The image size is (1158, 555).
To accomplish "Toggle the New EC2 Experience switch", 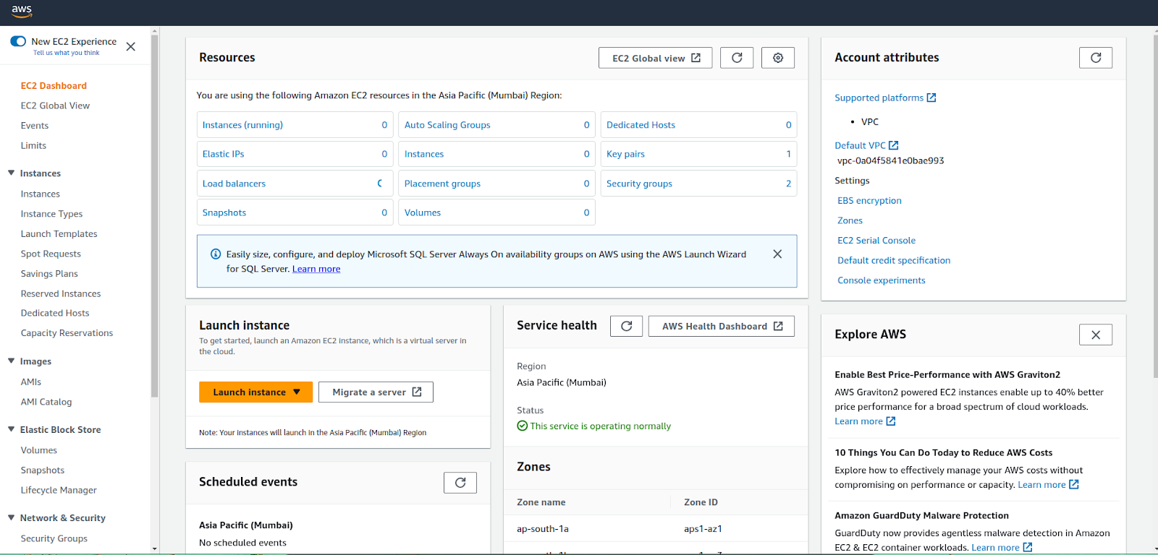I will coord(18,41).
